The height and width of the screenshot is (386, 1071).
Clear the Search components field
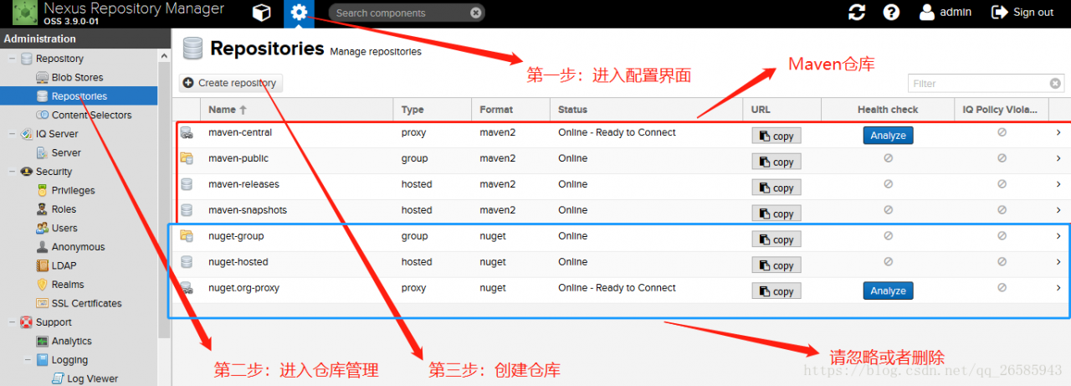pos(475,13)
